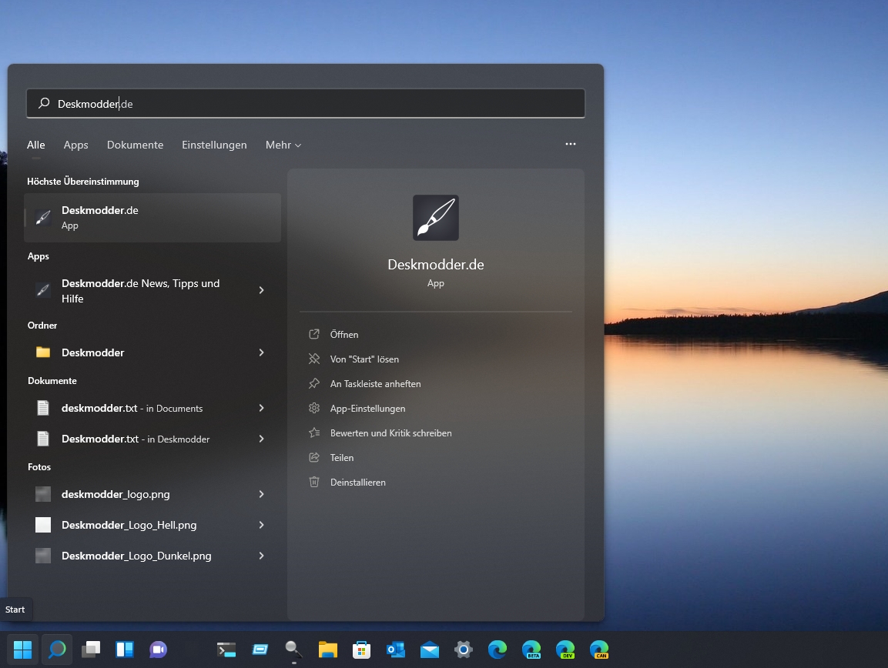This screenshot has width=888, height=668.
Task: Click the Search magnifier icon on the taskbar
Action: pyautogui.click(x=57, y=650)
